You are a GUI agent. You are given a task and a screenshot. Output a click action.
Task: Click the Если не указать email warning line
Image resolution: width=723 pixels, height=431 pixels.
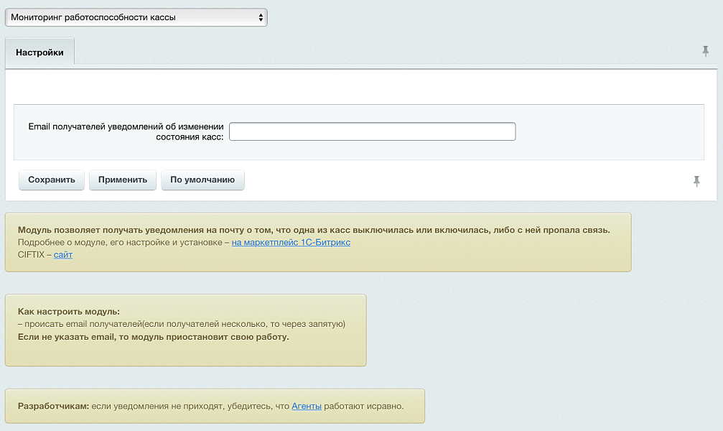tap(153, 336)
